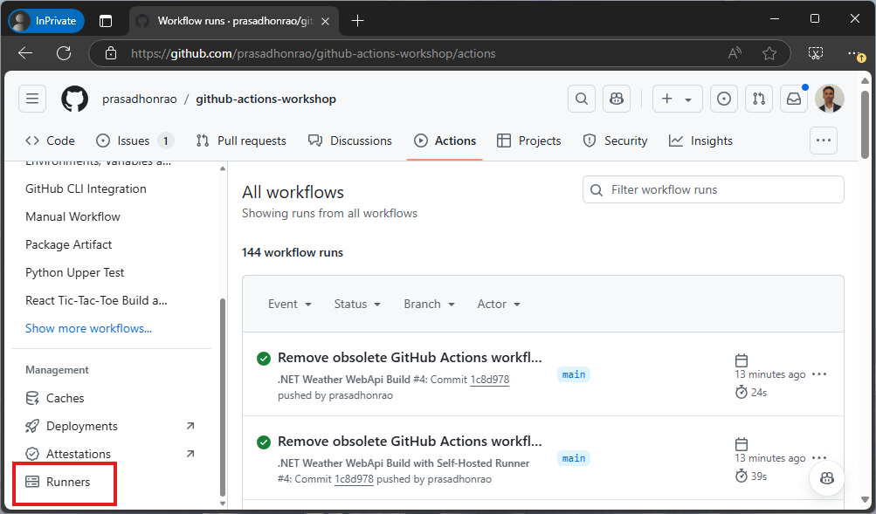Expand the Create new dropdown arrow

tap(689, 99)
